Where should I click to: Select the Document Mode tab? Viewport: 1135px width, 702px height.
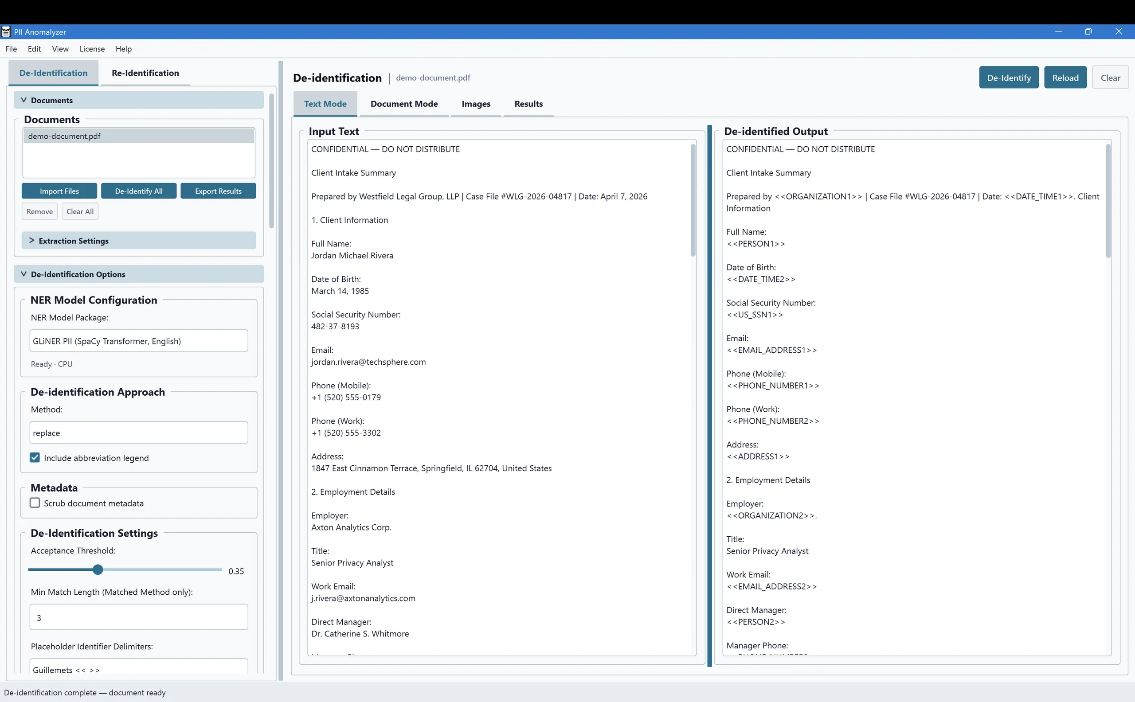point(404,104)
